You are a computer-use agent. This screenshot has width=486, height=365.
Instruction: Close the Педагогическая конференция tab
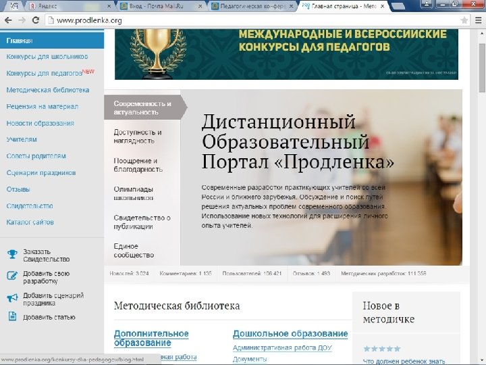(291, 6)
